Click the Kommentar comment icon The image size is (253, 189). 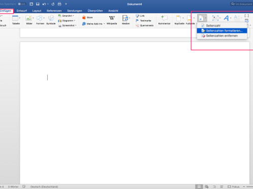[x=164, y=18]
